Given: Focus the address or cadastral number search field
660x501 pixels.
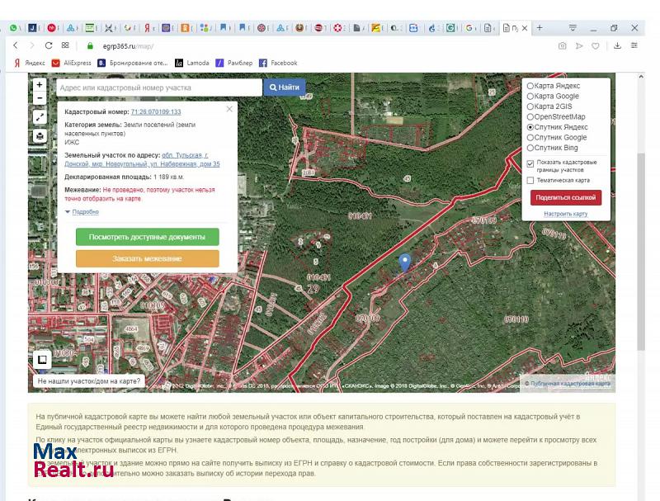Looking at the screenshot, I should pyautogui.click(x=159, y=87).
